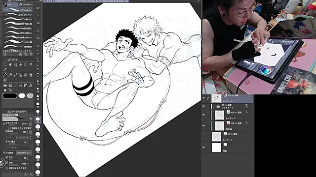Select the Auto-select magic wand tool
This screenshot has height=177, width=316.
(x=31, y=64)
